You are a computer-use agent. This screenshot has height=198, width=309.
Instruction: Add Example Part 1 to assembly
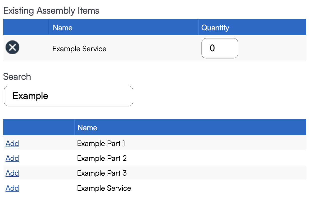click(x=12, y=143)
